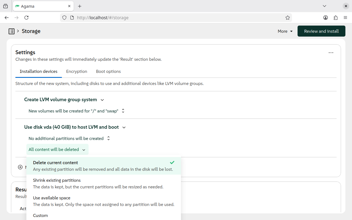The image size is (352, 220).
Task: Bookmark this page with the star icon
Action: [x=288, y=18]
